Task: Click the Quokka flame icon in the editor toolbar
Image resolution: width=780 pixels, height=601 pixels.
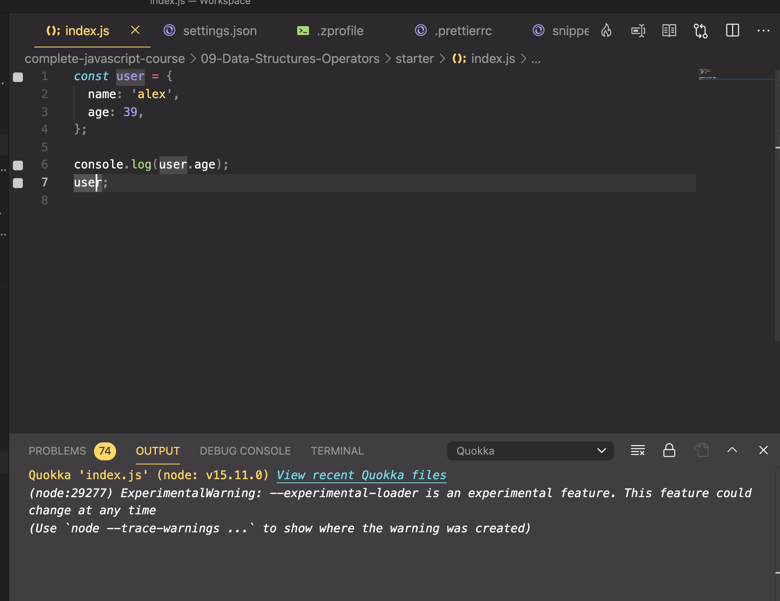Action: 606,30
